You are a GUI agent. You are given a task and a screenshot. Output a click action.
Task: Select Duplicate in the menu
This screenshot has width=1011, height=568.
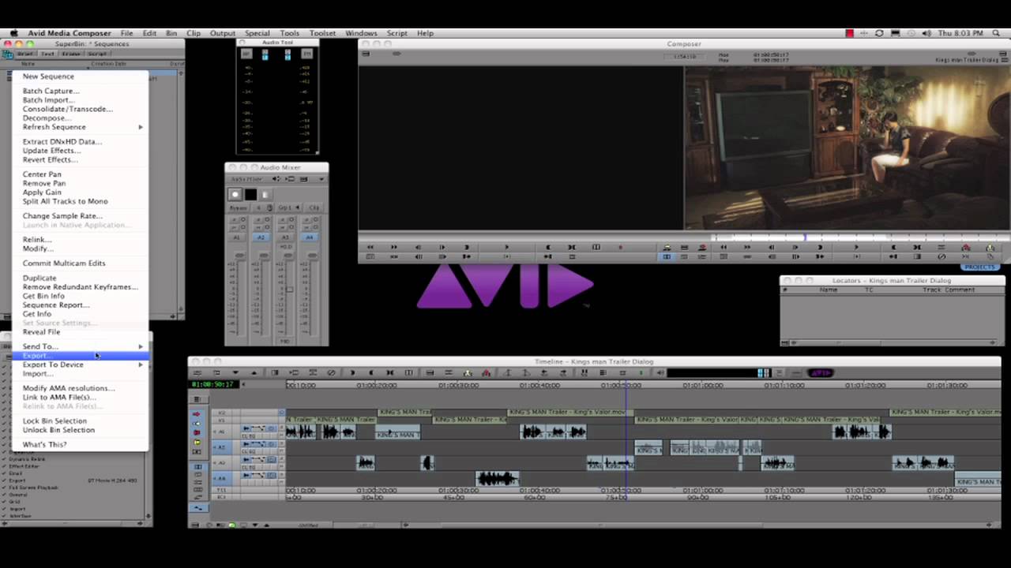pyautogui.click(x=39, y=278)
